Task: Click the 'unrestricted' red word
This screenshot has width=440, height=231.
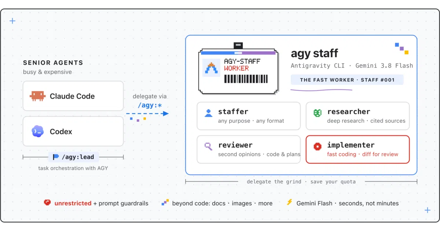Action: coord(73,203)
